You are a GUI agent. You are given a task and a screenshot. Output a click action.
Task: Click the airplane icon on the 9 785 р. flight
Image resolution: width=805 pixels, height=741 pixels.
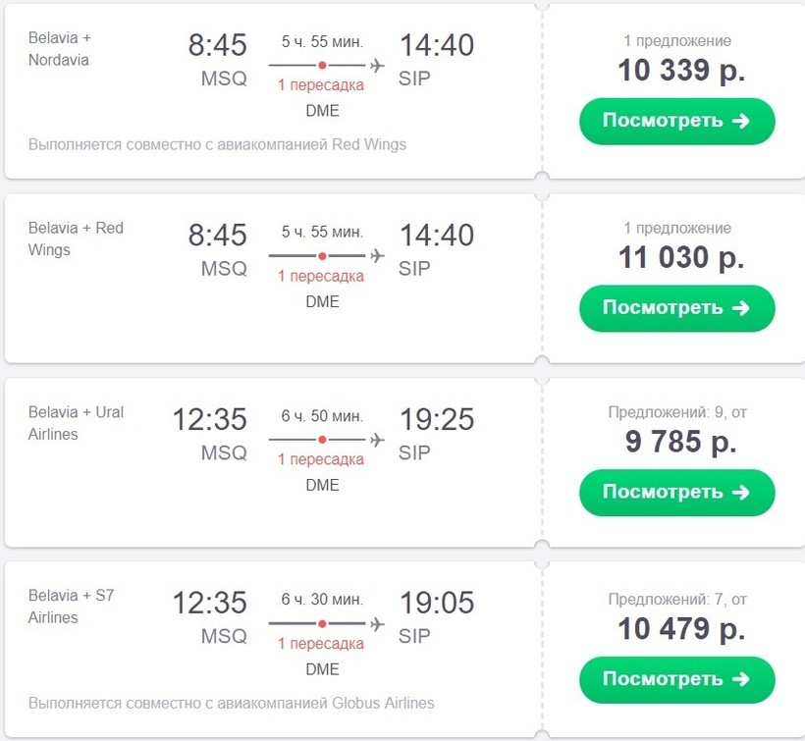[x=377, y=440]
